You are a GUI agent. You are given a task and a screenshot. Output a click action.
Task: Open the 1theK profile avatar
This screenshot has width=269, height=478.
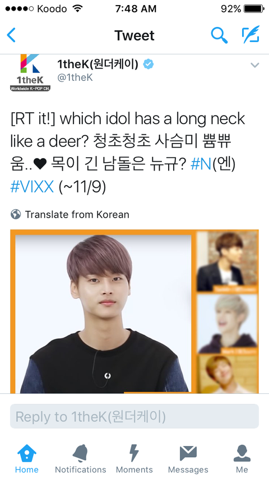(30, 72)
